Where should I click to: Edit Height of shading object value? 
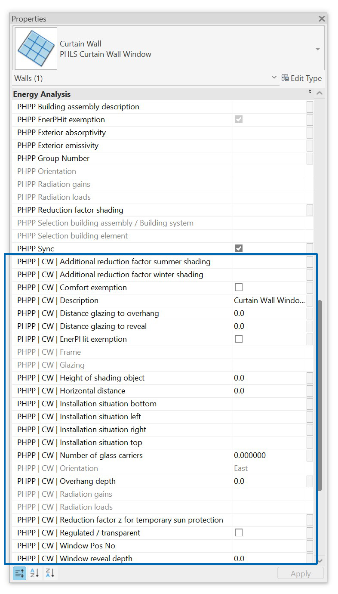coord(269,378)
